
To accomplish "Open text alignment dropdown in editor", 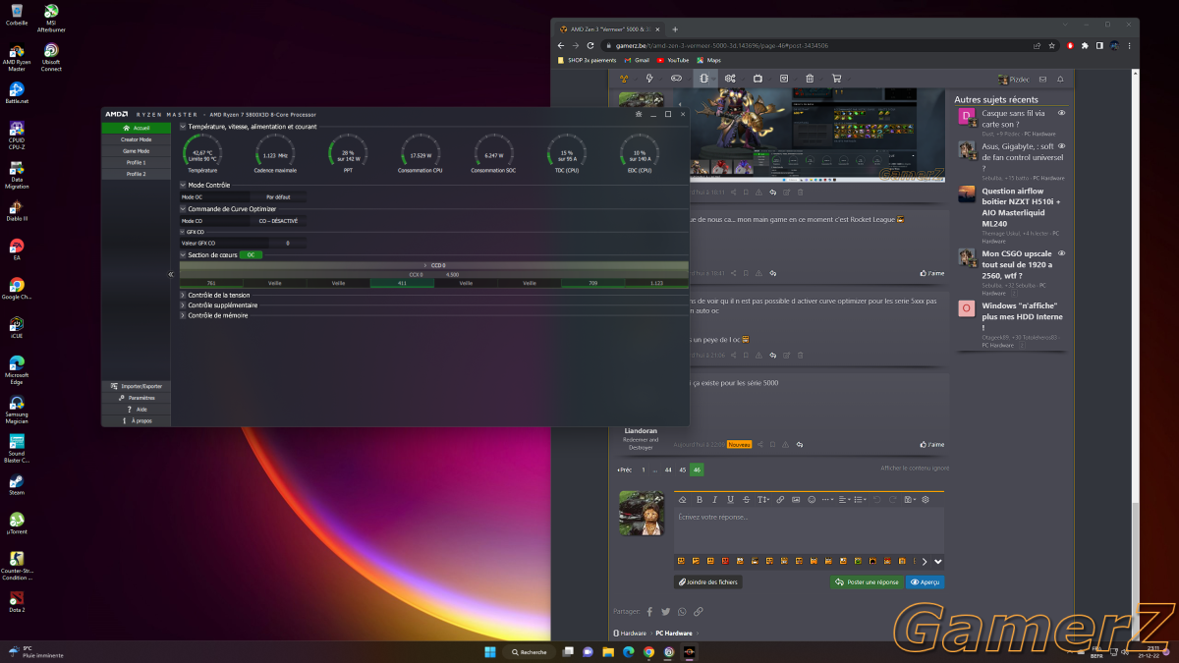I will click(845, 500).
